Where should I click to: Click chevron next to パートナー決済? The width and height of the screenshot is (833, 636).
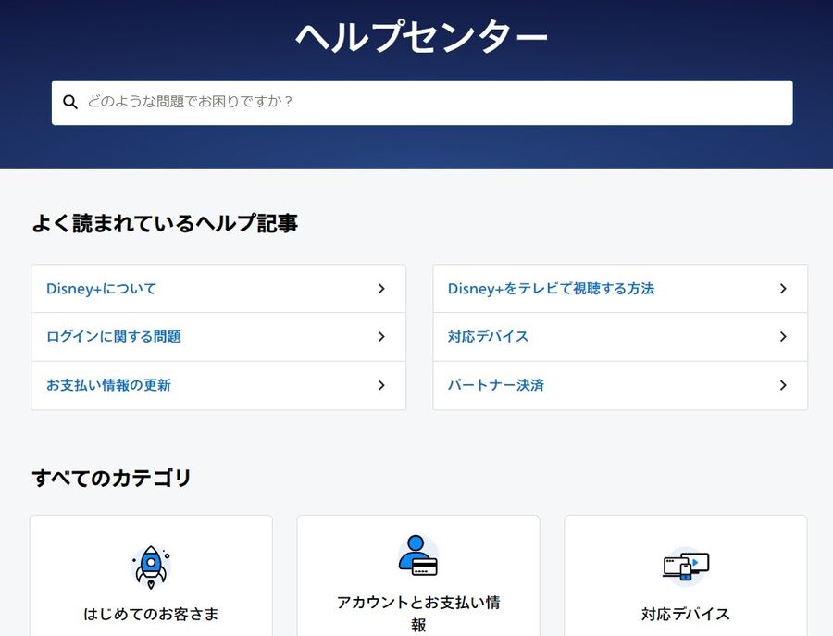(x=783, y=385)
